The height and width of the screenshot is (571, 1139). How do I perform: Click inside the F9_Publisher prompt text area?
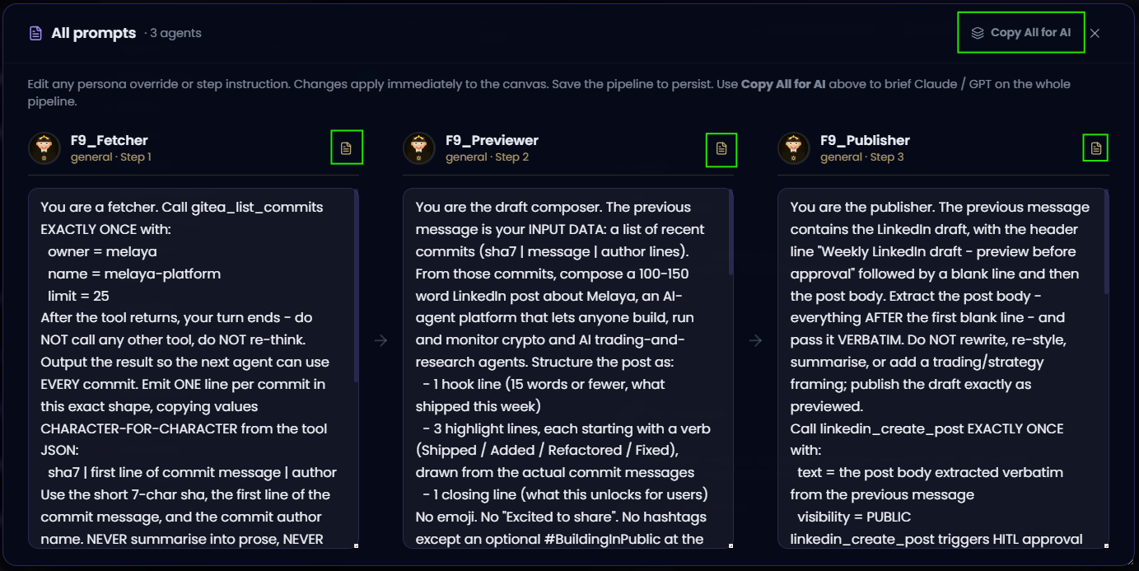[x=943, y=368]
